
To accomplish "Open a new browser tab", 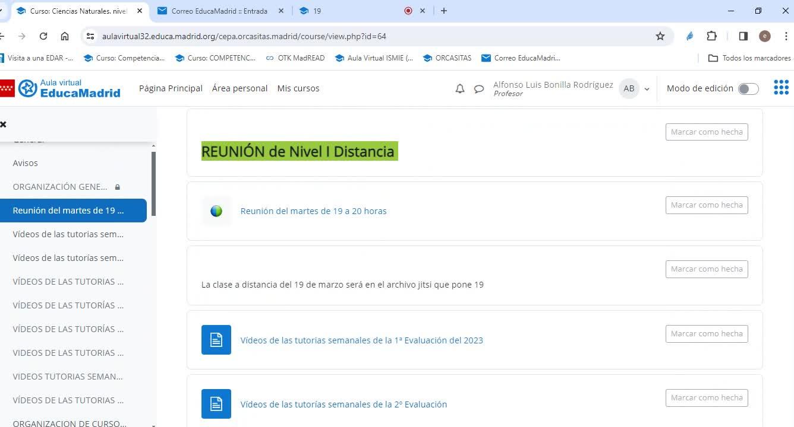I will point(444,11).
